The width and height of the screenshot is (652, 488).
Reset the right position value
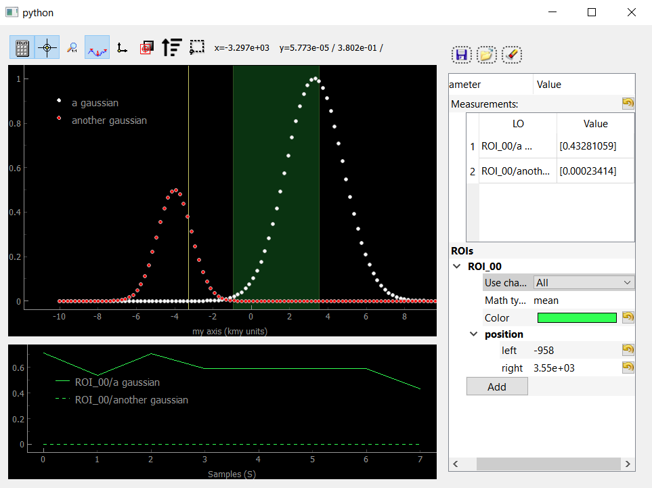coord(628,368)
